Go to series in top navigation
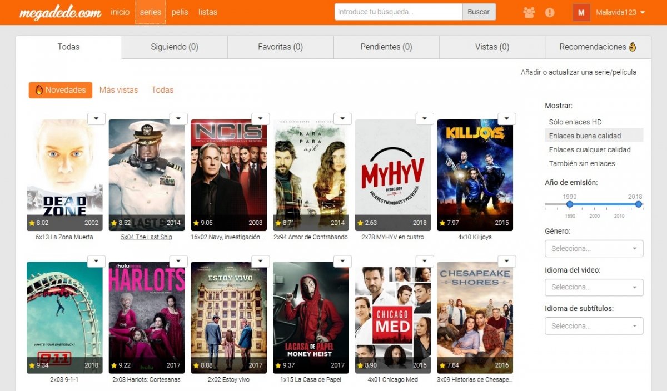The image size is (667, 391). click(151, 12)
